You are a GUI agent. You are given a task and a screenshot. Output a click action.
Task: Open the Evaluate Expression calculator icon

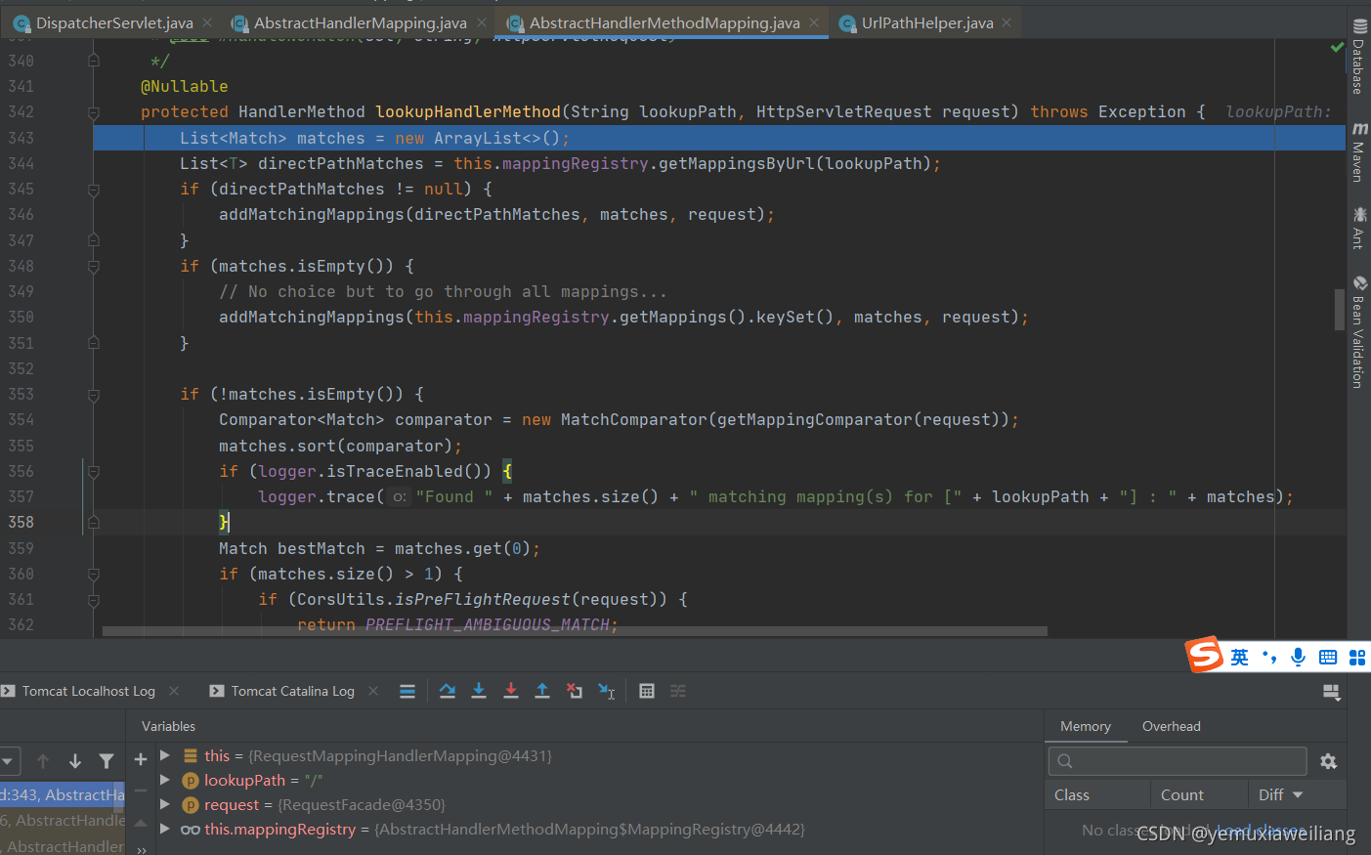pos(647,691)
